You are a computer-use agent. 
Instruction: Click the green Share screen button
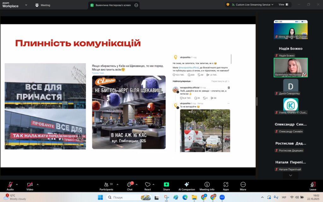tap(166, 185)
